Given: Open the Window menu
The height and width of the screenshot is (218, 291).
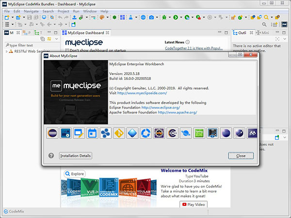Looking at the screenshot, I should pos(90,11).
